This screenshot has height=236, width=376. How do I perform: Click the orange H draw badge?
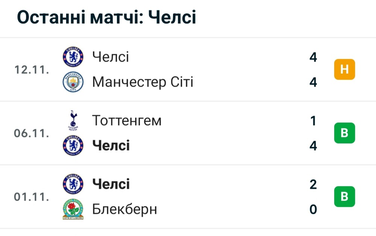(344, 69)
